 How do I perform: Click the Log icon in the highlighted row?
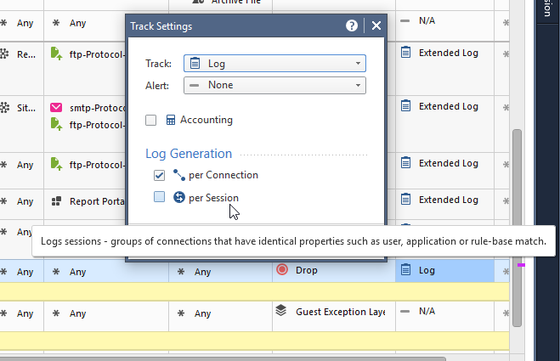405,269
